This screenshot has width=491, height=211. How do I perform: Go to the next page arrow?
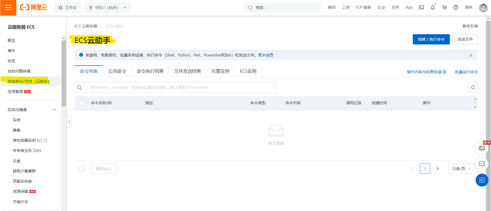(x=438, y=169)
